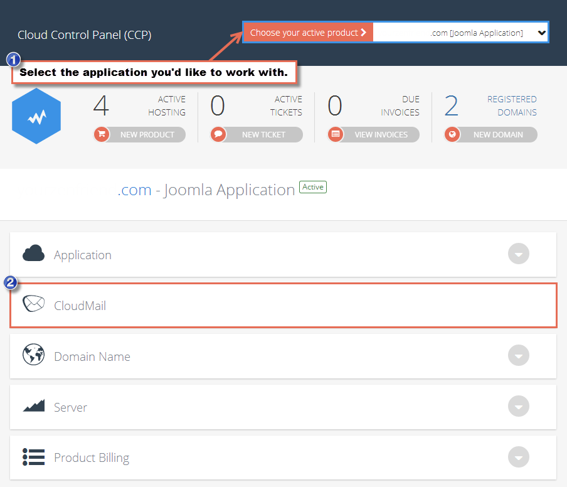The height and width of the screenshot is (487, 567).
Task: Open the Server panel row
Action: (x=283, y=407)
